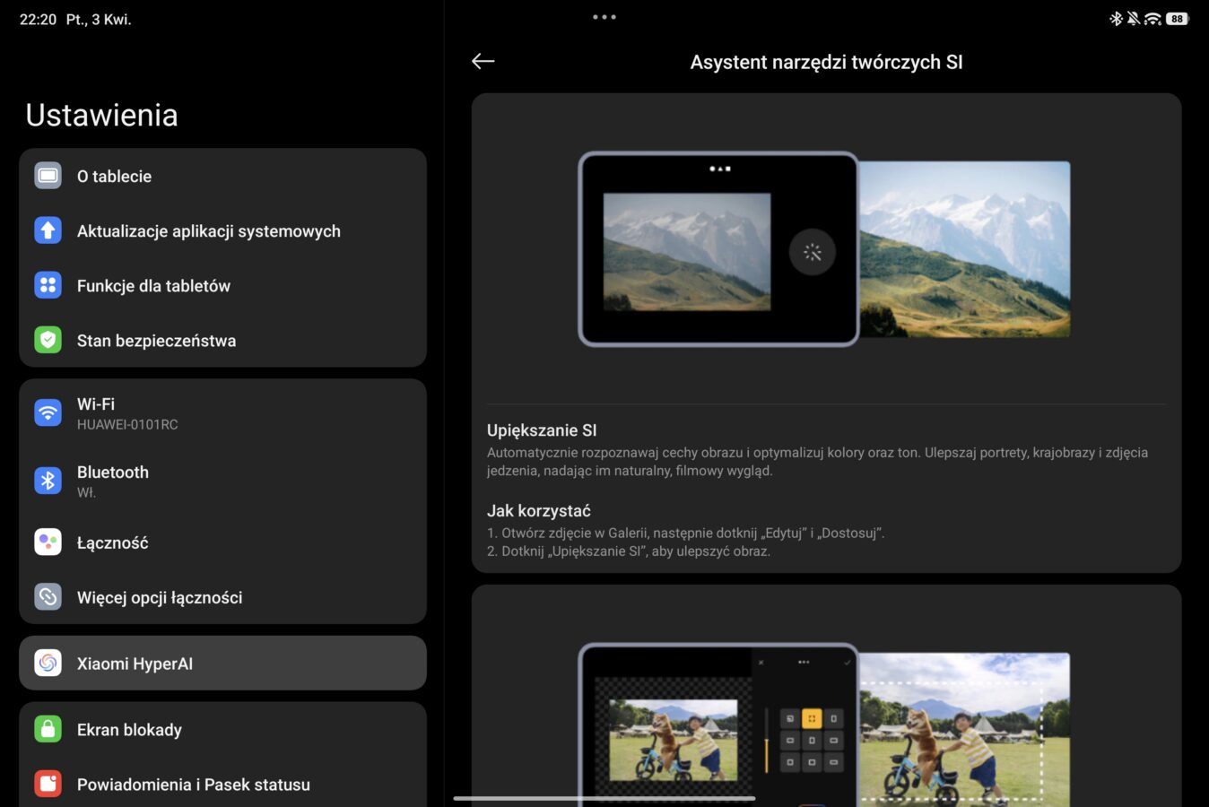The image size is (1209, 807).
Task: Tap the child with dog expanded photo
Action: [x=965, y=726]
